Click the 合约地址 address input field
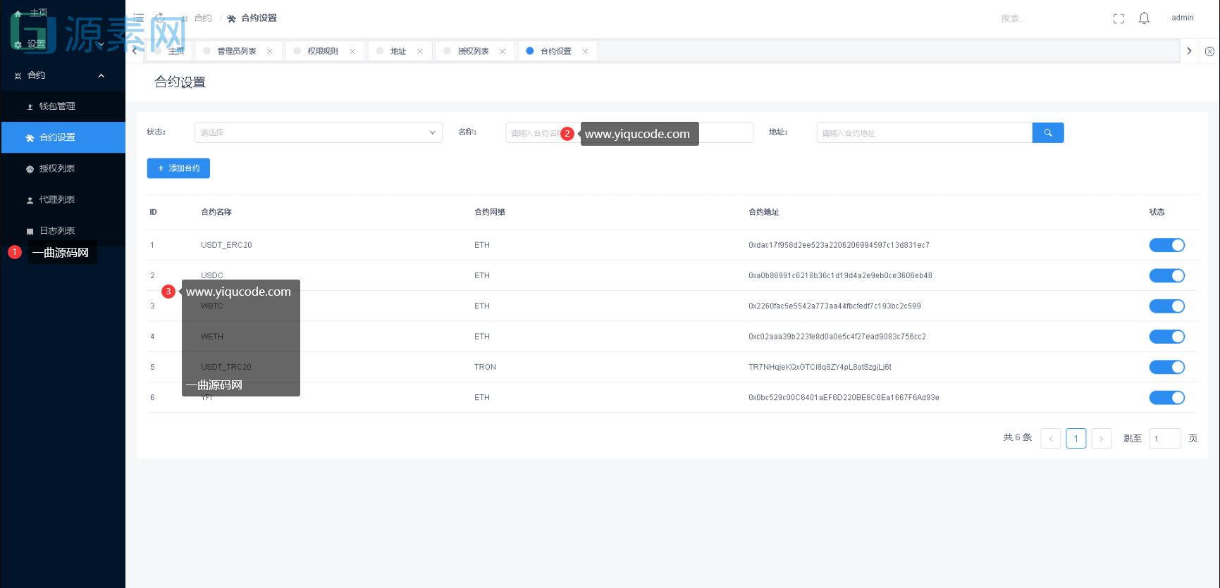The image size is (1220, 588). point(924,133)
